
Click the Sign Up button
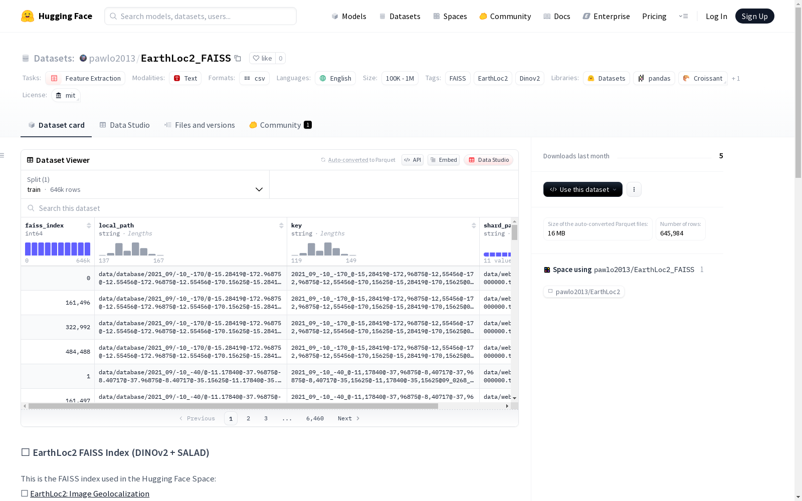pyautogui.click(x=755, y=16)
